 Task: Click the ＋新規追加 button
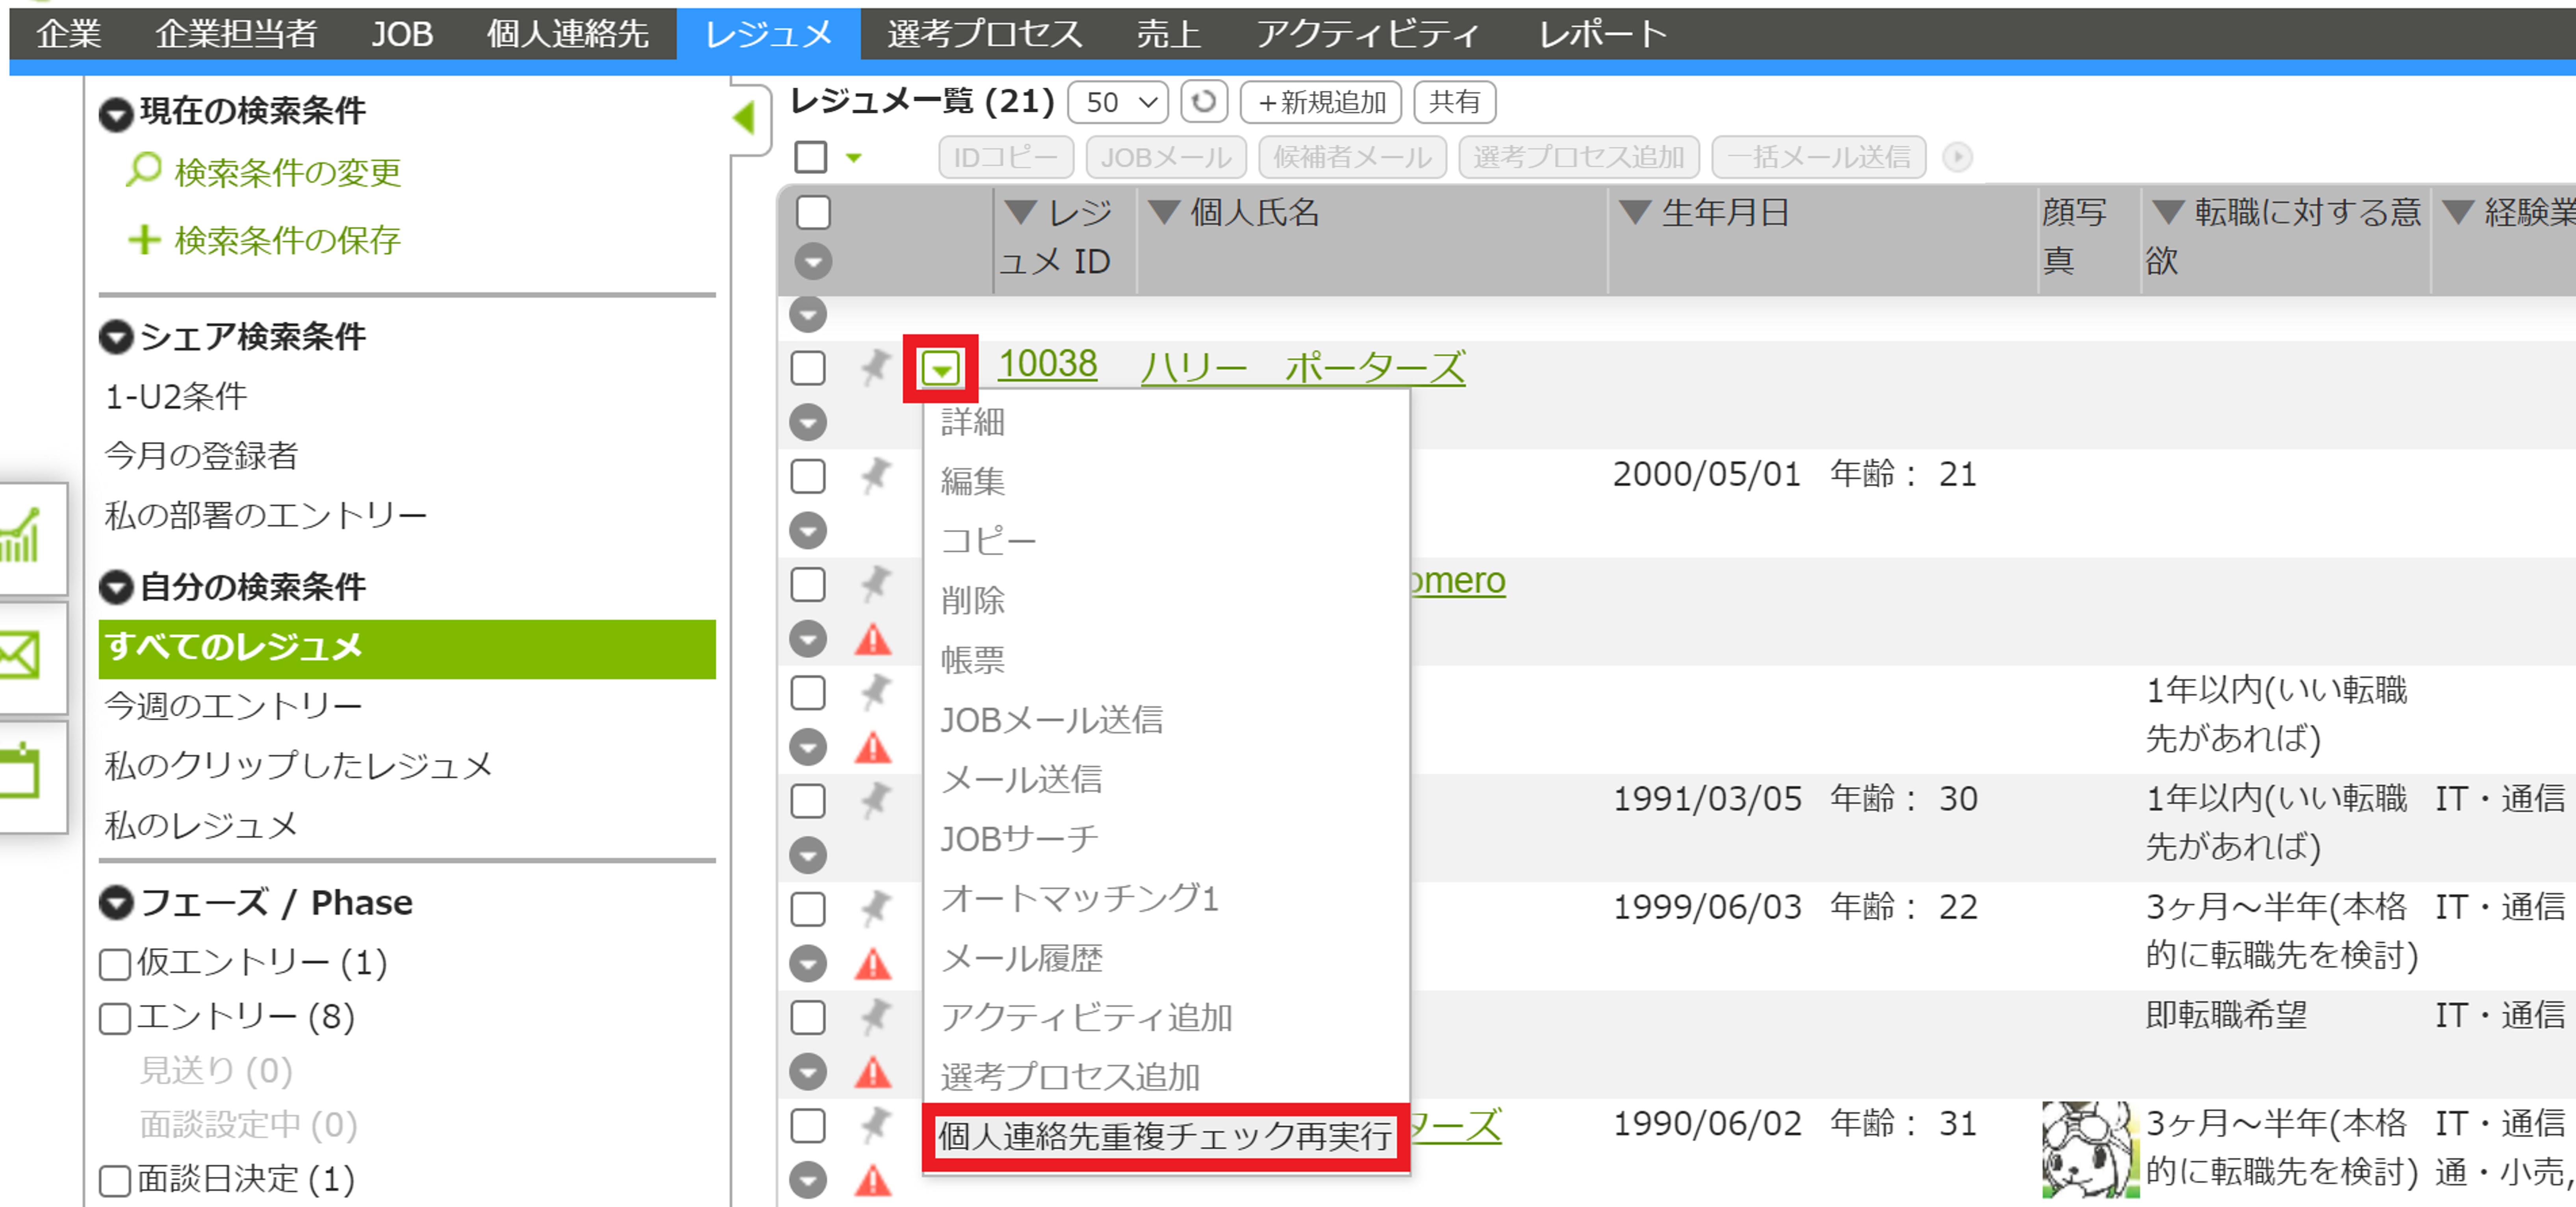1320,101
